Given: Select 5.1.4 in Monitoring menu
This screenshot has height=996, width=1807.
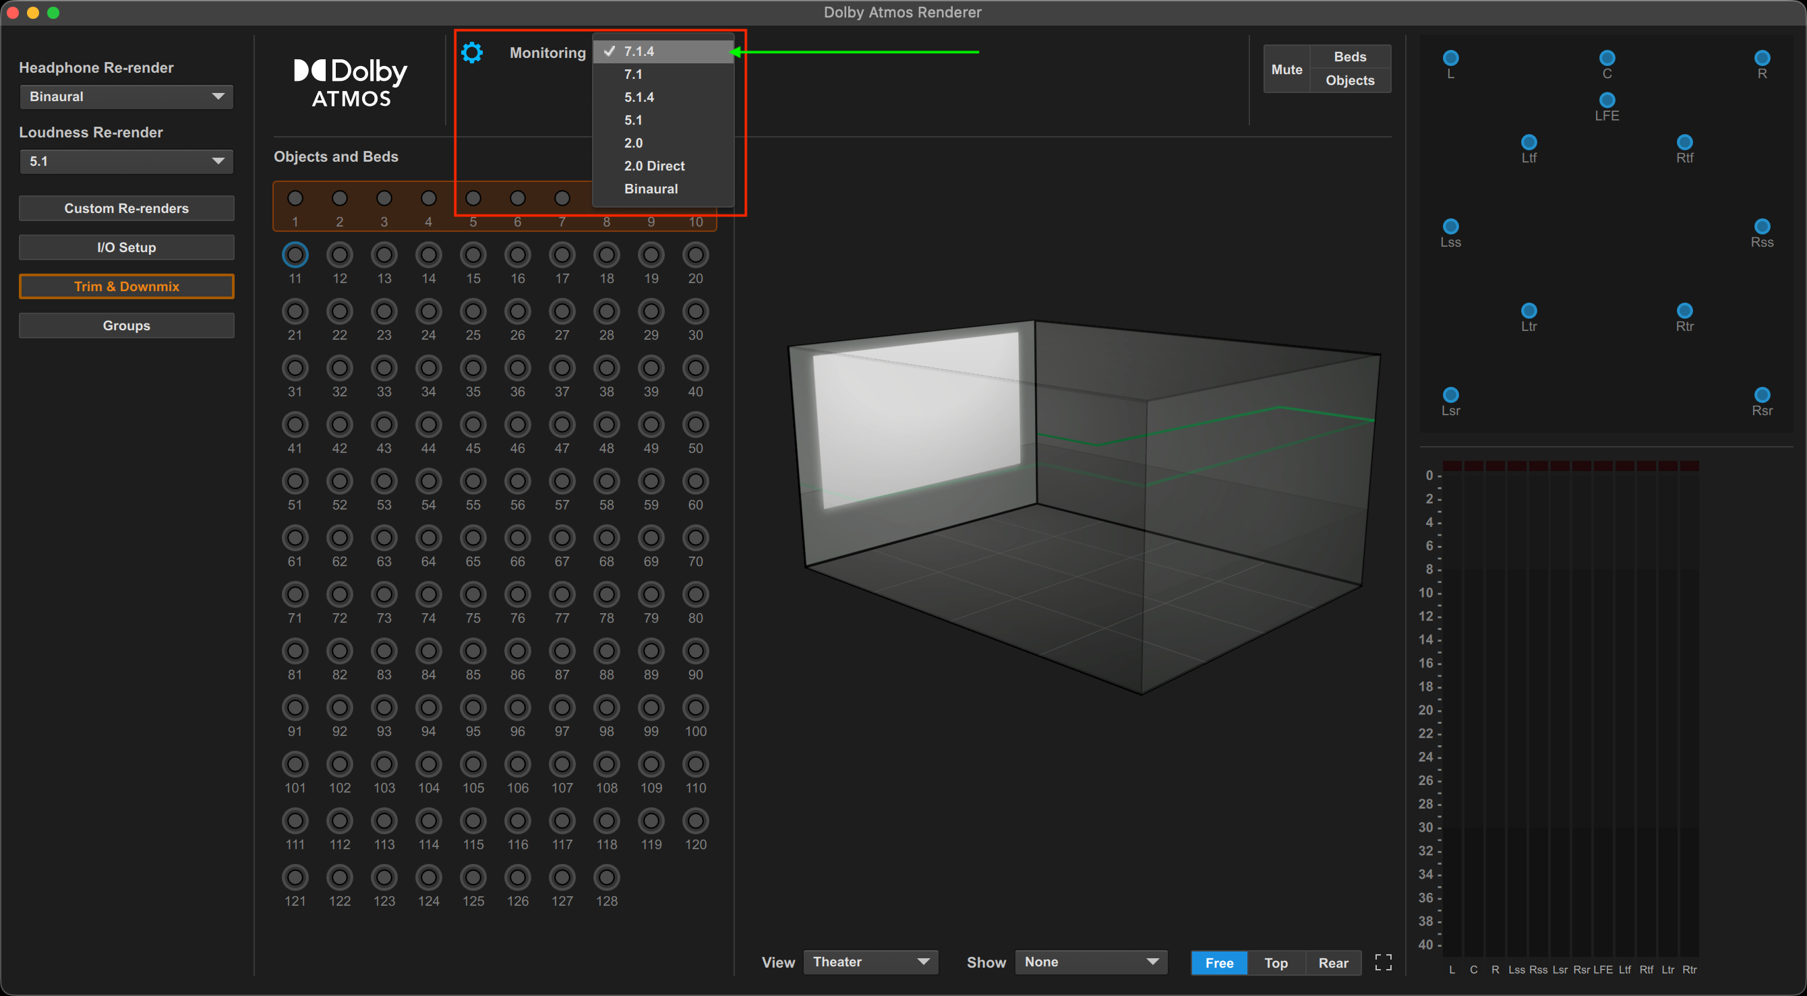Looking at the screenshot, I should [x=639, y=98].
